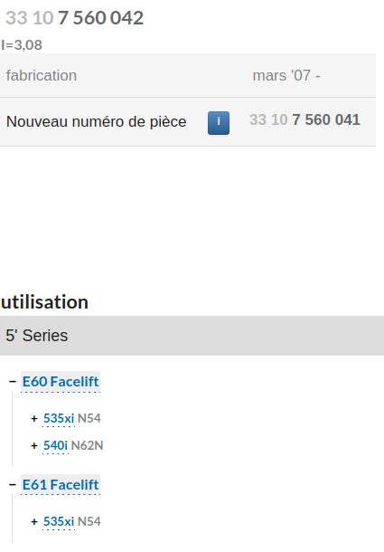
Task: Open 535xi link under E61 Facelift
Action: tap(59, 522)
